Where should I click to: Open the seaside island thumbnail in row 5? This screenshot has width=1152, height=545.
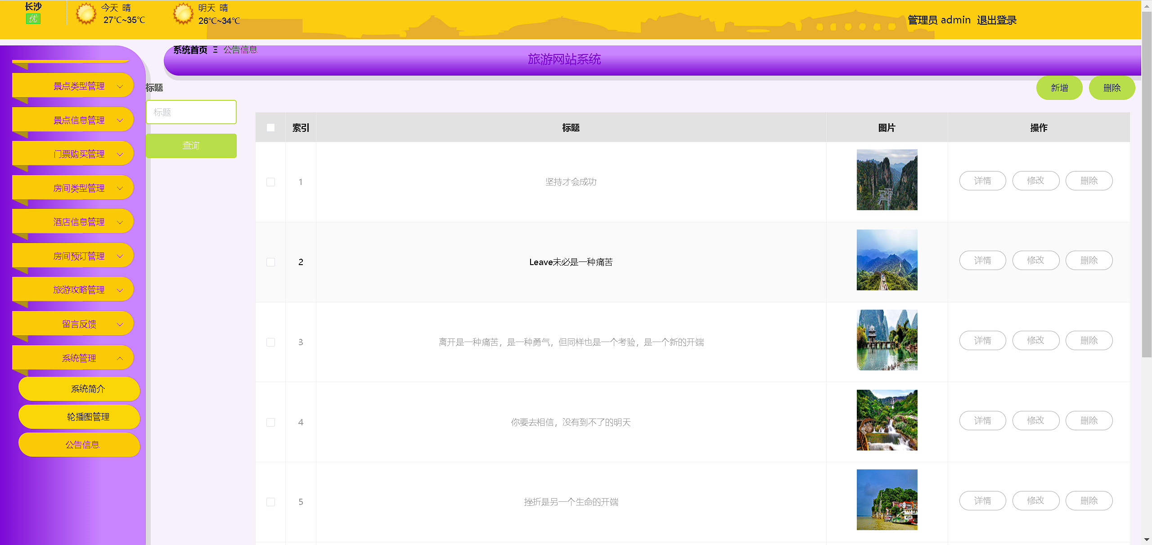(x=886, y=500)
